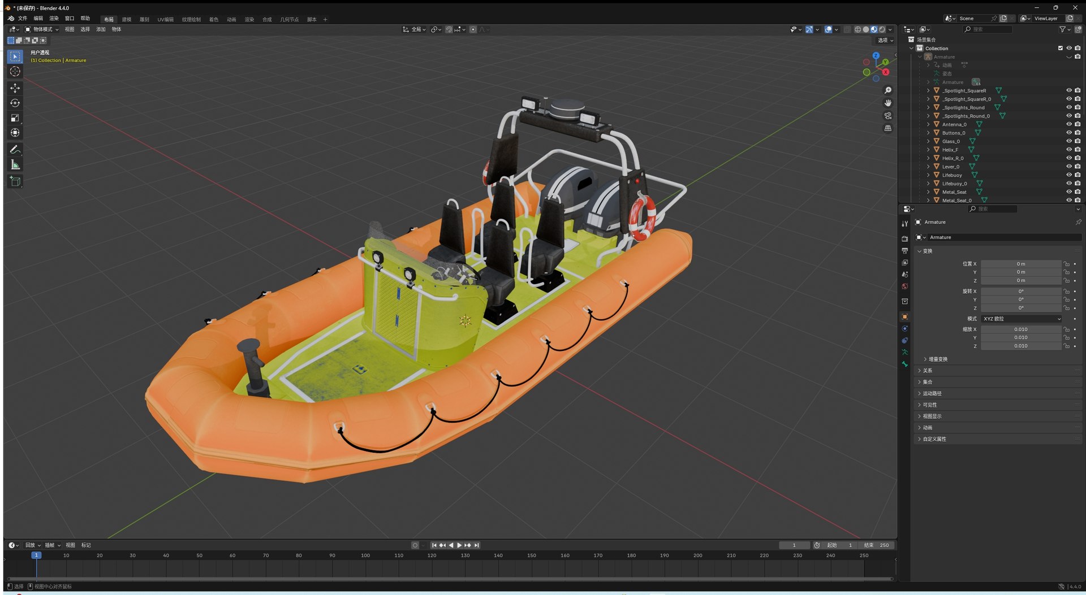Hide Antenna_0 in viewport via eye icon

click(x=1069, y=124)
